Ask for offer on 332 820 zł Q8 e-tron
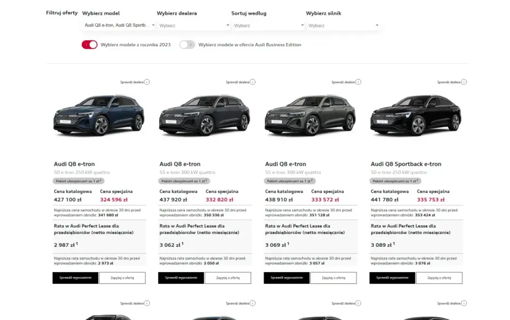Screen dimensions: 510x320 click(x=228, y=278)
